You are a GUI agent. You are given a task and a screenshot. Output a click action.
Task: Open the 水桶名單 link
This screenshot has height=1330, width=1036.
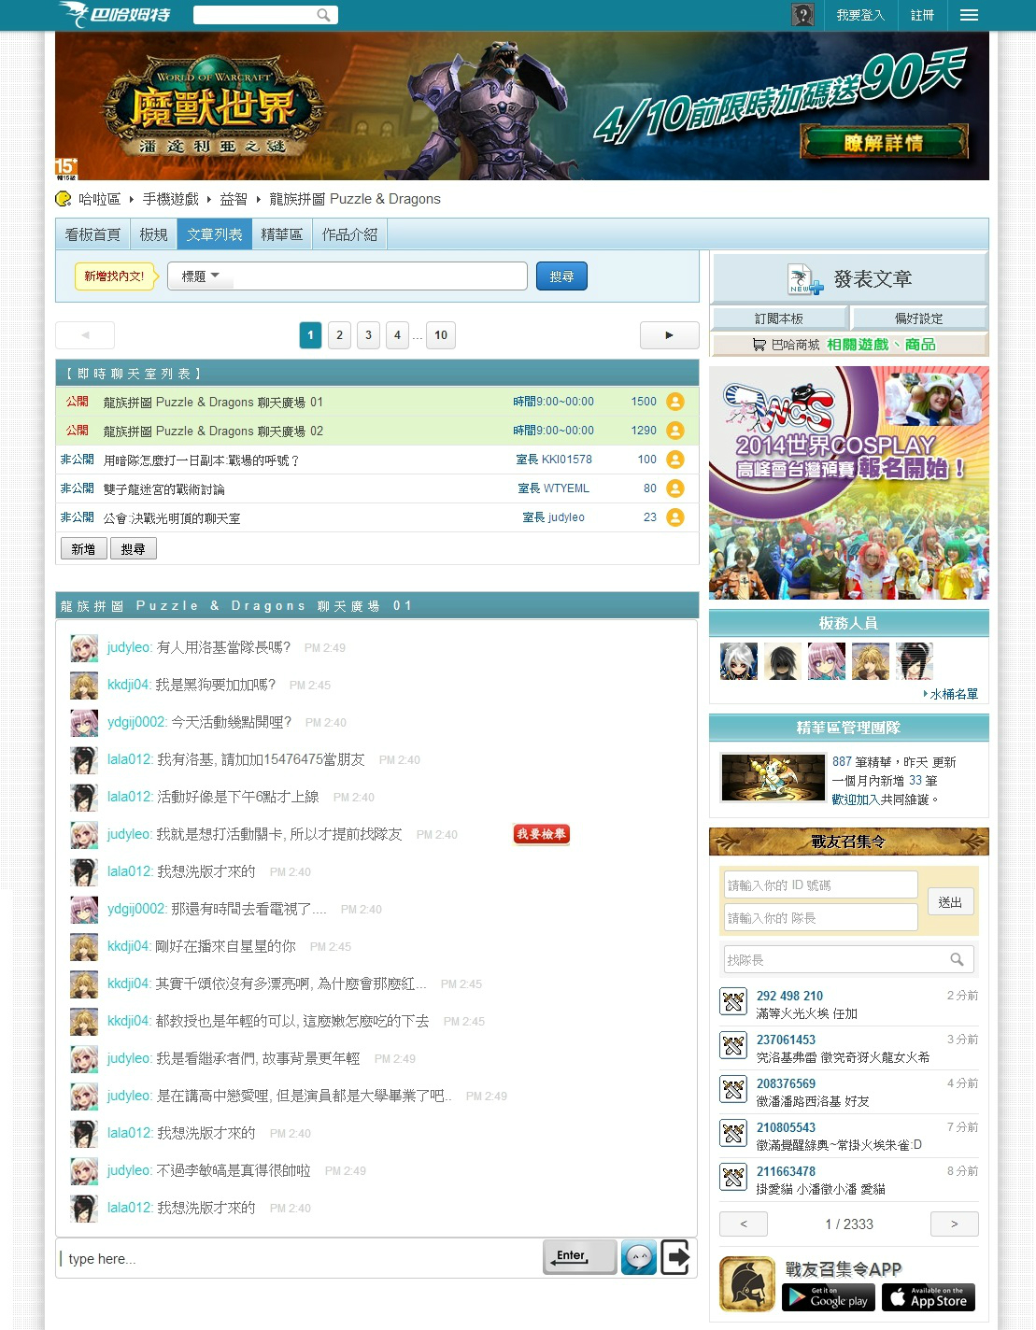coord(953,694)
